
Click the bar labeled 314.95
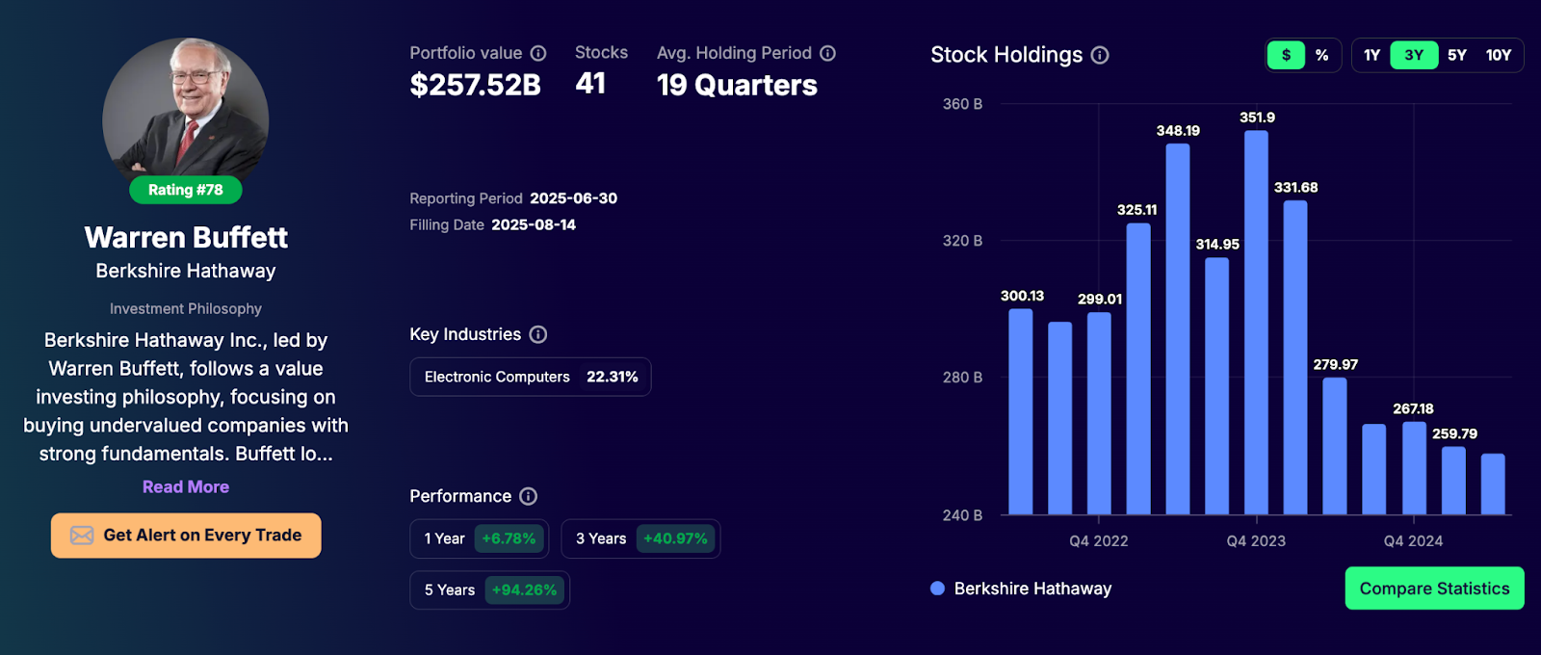(x=1217, y=386)
